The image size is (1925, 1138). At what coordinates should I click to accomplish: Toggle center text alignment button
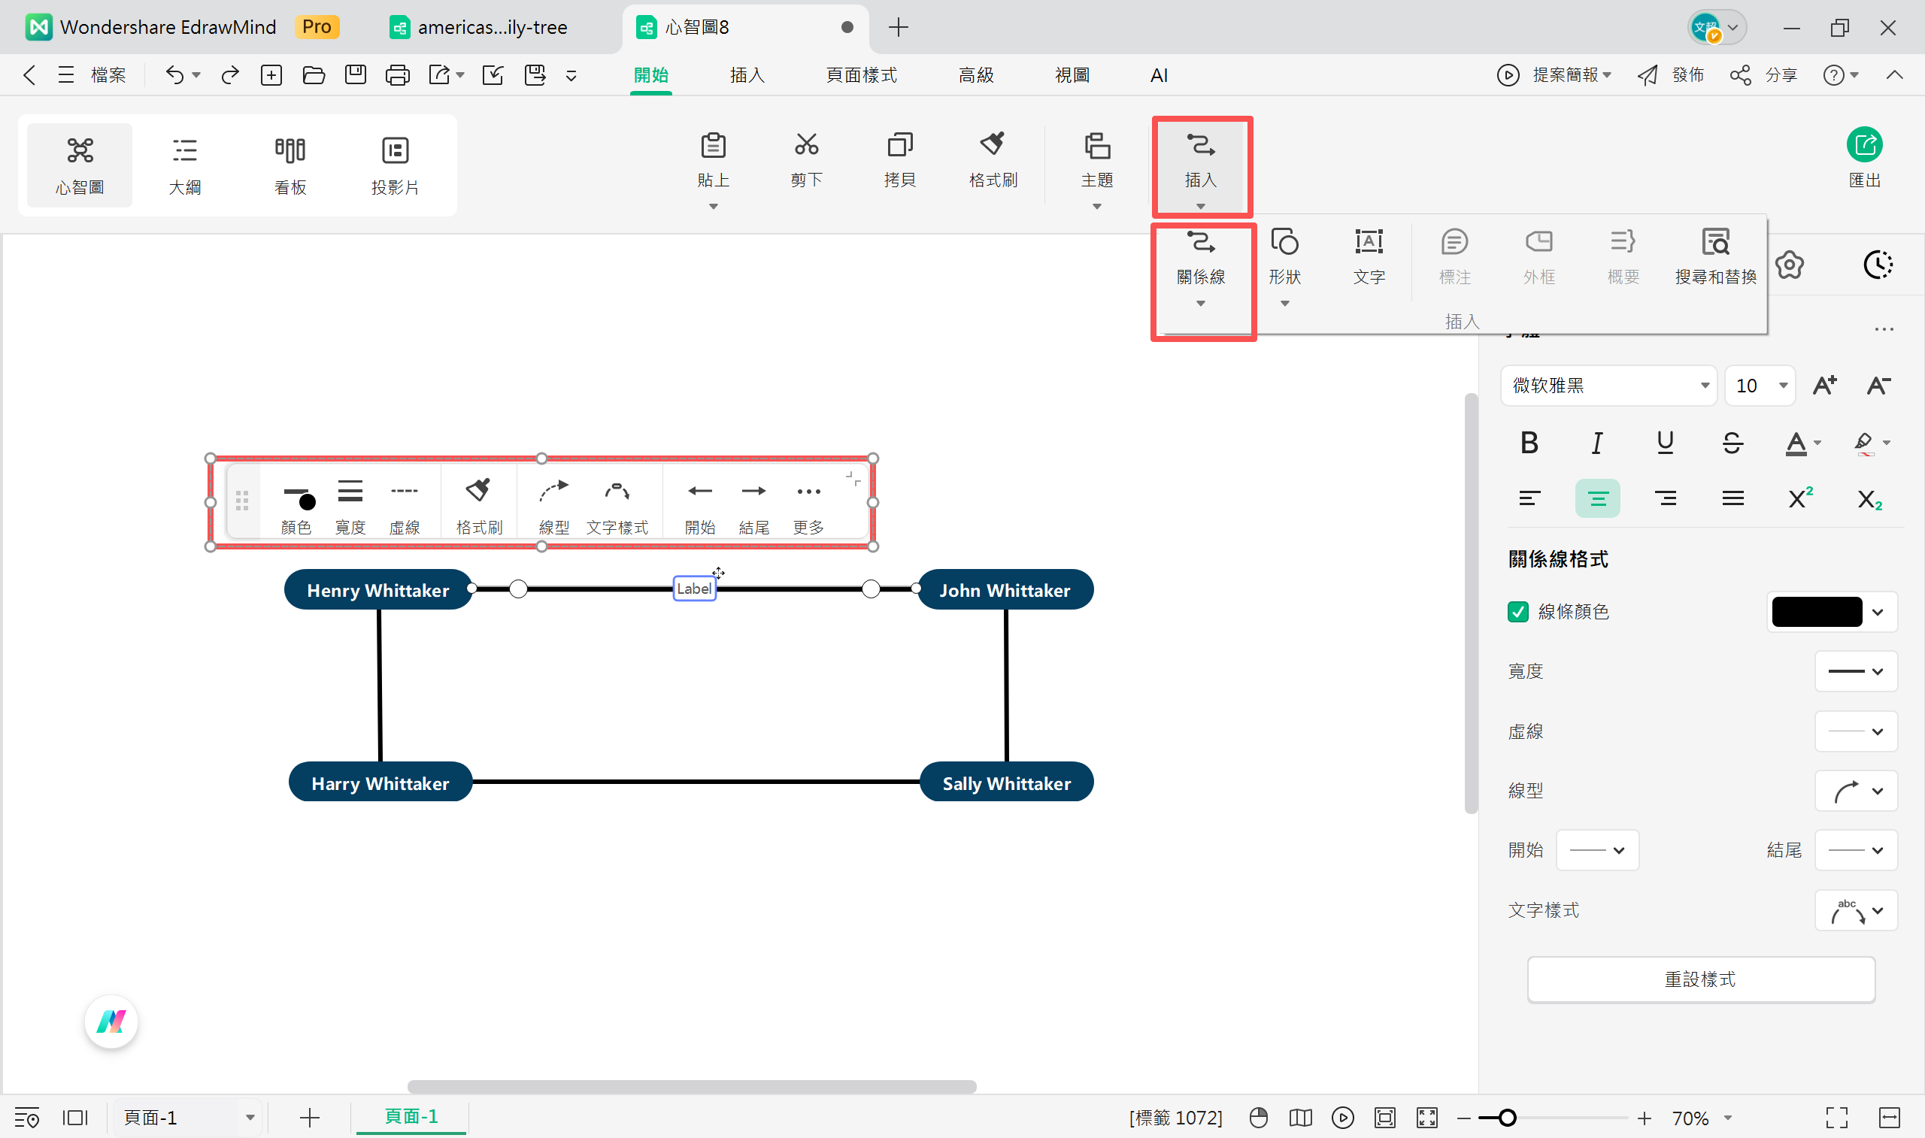point(1597,498)
